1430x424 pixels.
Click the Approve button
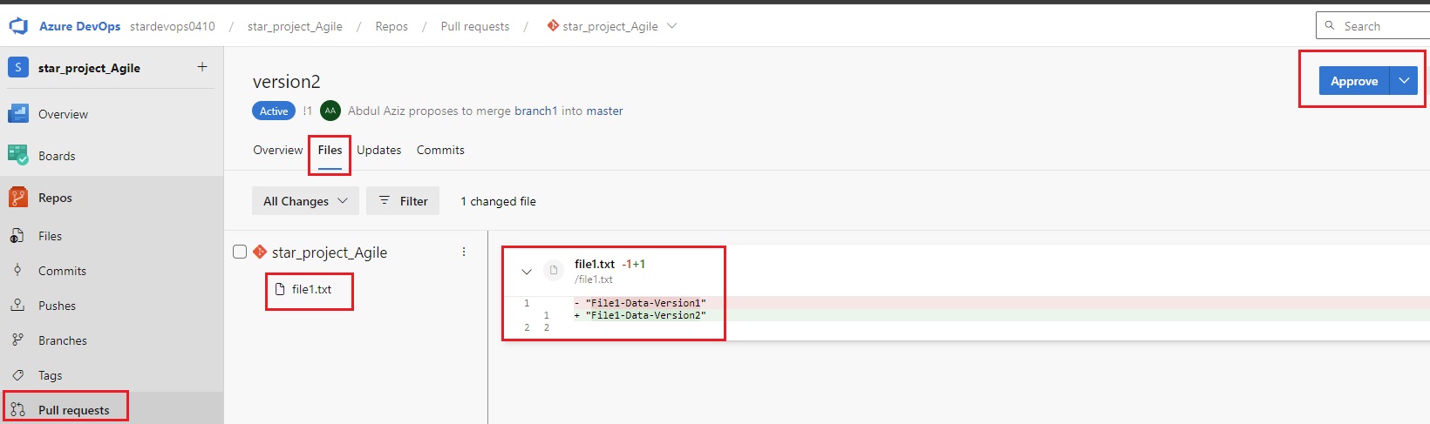[x=1354, y=81]
